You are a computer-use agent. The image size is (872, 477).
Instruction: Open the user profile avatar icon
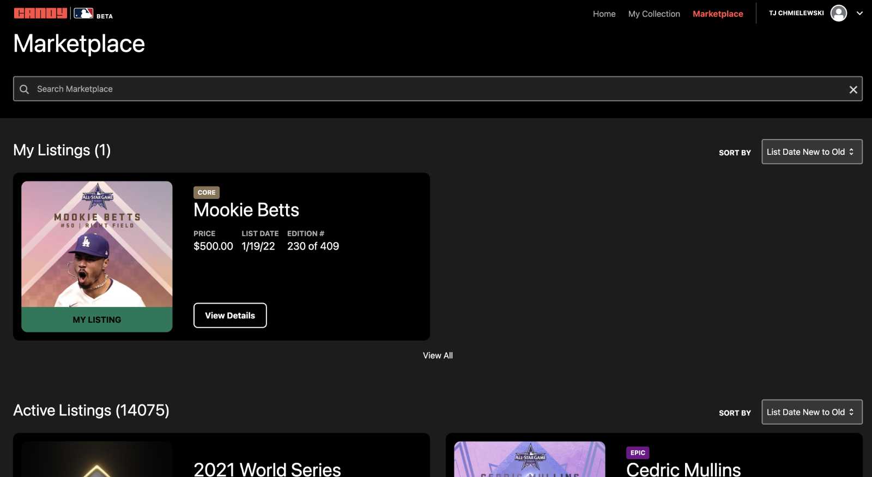838,13
